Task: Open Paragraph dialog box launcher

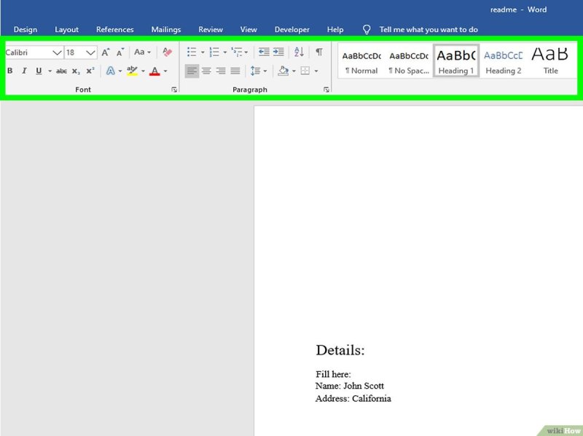Action: click(x=326, y=90)
